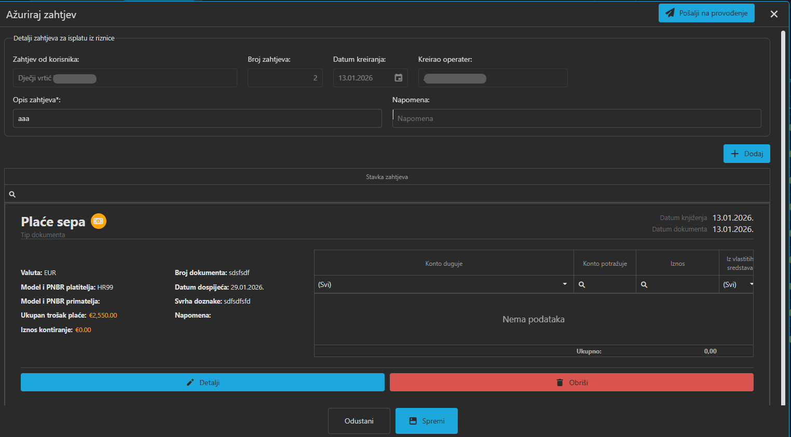The width and height of the screenshot is (791, 437).
Task: Delete the item with the Obriši button
Action: [571, 383]
